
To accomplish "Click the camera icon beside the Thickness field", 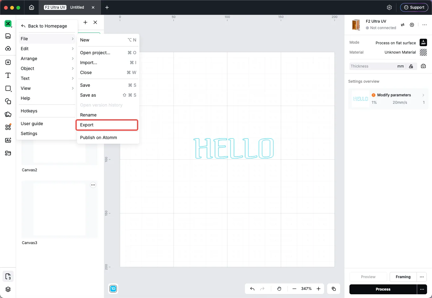I will click(x=423, y=66).
